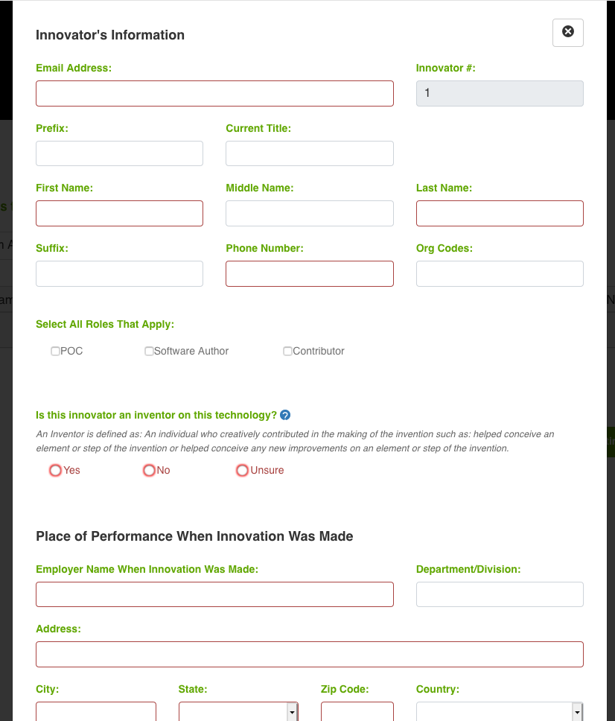This screenshot has width=615, height=721.
Task: Tick the Contributor role checkbox
Action: 287,351
